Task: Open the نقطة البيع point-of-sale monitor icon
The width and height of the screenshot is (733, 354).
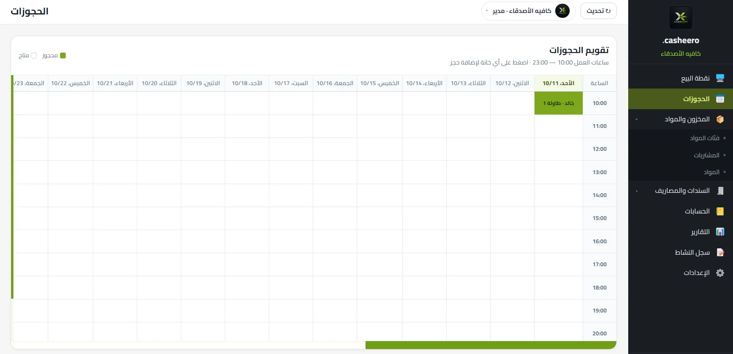Action: click(x=720, y=78)
